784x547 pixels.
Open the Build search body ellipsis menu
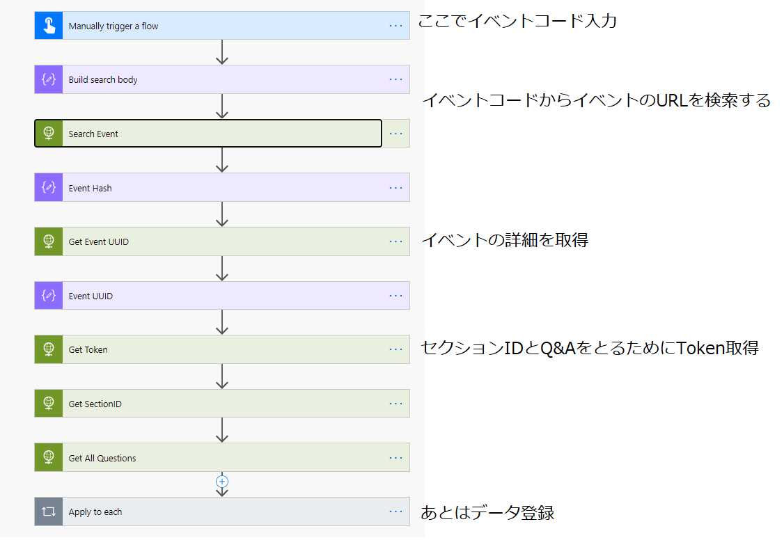pos(395,79)
